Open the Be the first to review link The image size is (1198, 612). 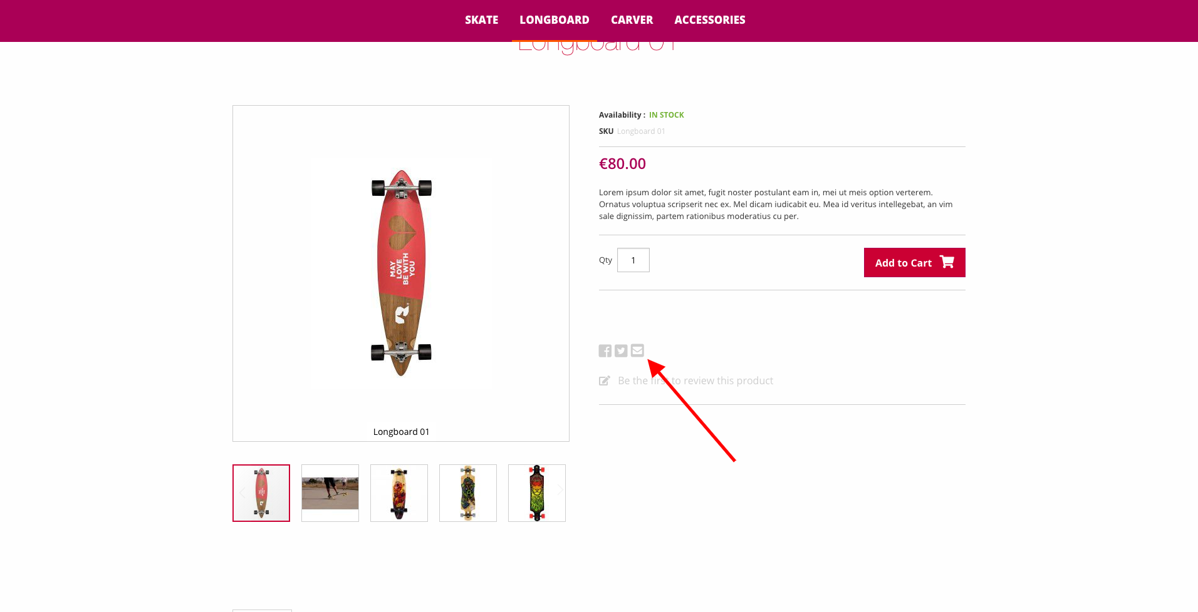point(695,380)
